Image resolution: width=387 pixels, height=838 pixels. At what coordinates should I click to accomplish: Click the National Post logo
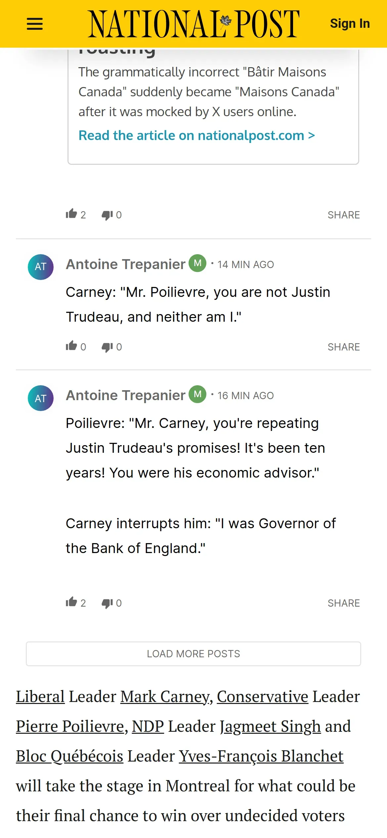pos(193,24)
